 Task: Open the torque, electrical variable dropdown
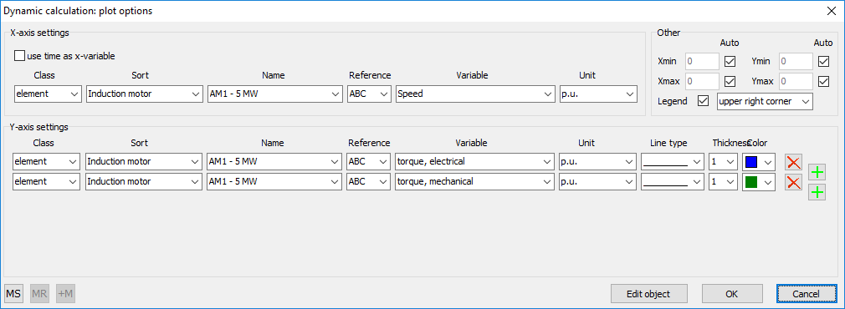tap(474, 161)
